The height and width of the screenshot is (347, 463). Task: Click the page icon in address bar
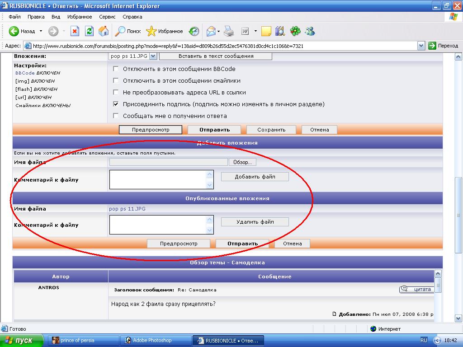click(x=28, y=46)
